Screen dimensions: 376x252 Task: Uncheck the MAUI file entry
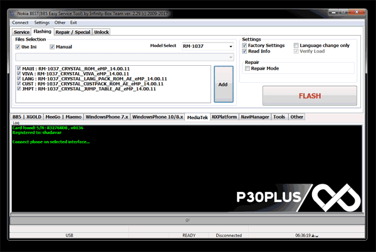[x=19, y=68]
